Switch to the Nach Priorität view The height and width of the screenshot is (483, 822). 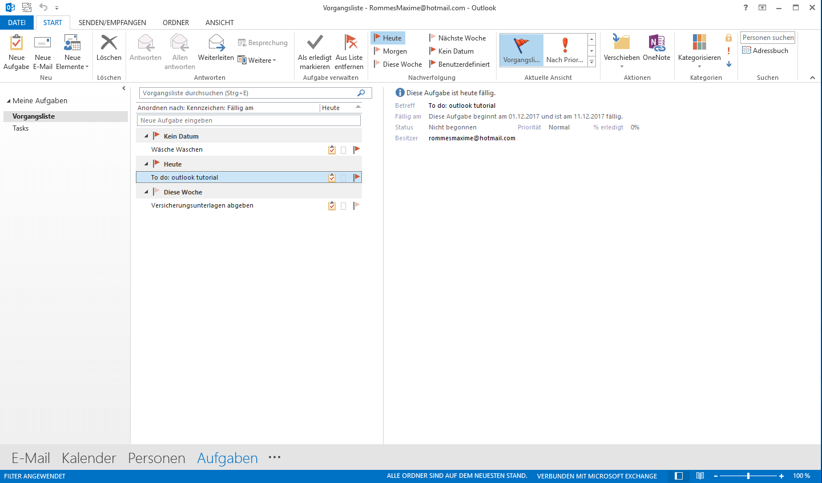[565, 50]
